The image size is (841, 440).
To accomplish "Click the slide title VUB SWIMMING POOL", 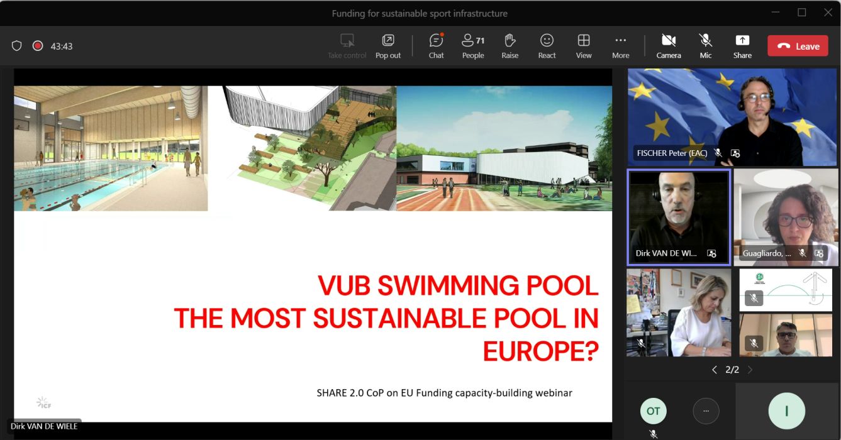I will (458, 285).
